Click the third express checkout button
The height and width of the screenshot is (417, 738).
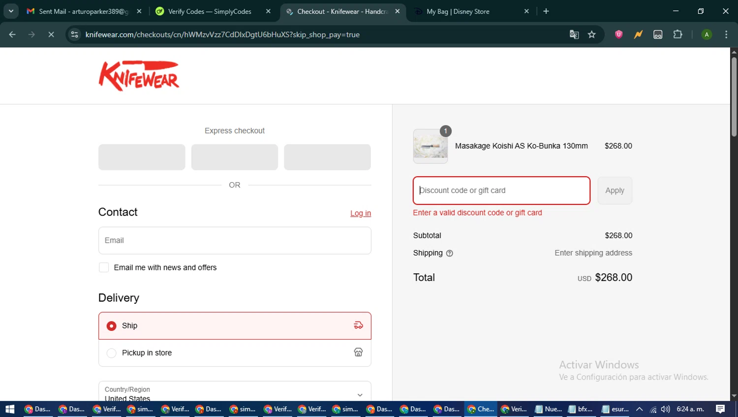pos(327,157)
